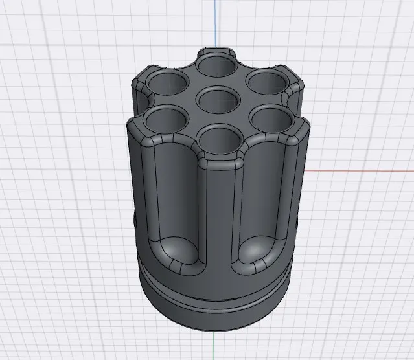Select the center hole of the cylinder model
This screenshot has width=414, height=360.
tap(218, 100)
